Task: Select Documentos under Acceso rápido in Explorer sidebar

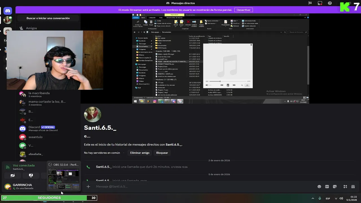Action: tap(143, 47)
